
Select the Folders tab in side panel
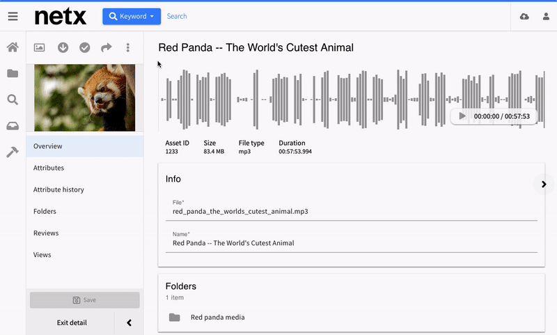pos(85,211)
